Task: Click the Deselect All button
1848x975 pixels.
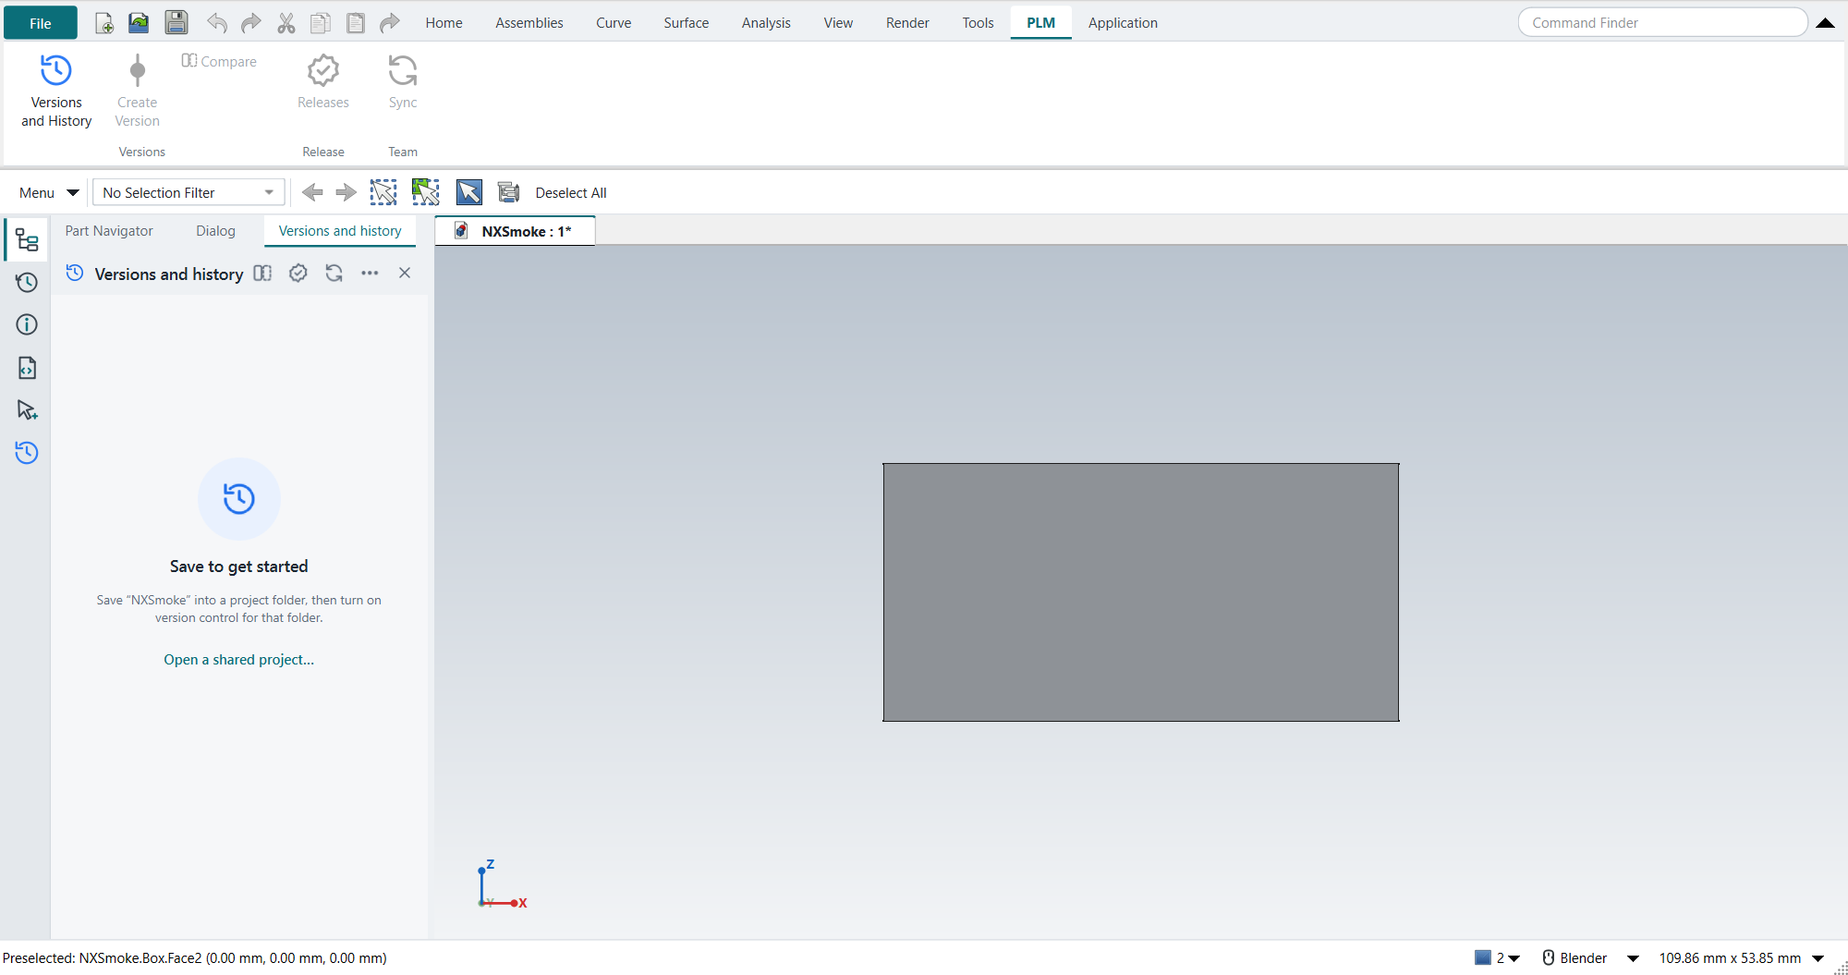Action: point(571,192)
